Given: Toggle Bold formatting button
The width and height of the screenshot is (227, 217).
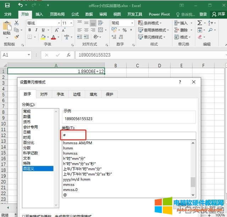Looking at the screenshot, I should click(29, 30).
